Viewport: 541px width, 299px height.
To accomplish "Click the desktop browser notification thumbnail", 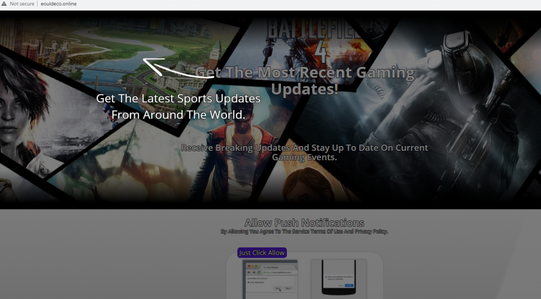I will pyautogui.click(x=270, y=279).
